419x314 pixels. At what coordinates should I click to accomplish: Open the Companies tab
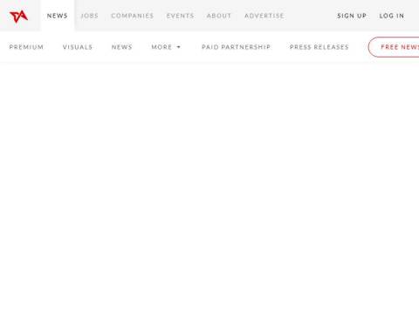133,16
